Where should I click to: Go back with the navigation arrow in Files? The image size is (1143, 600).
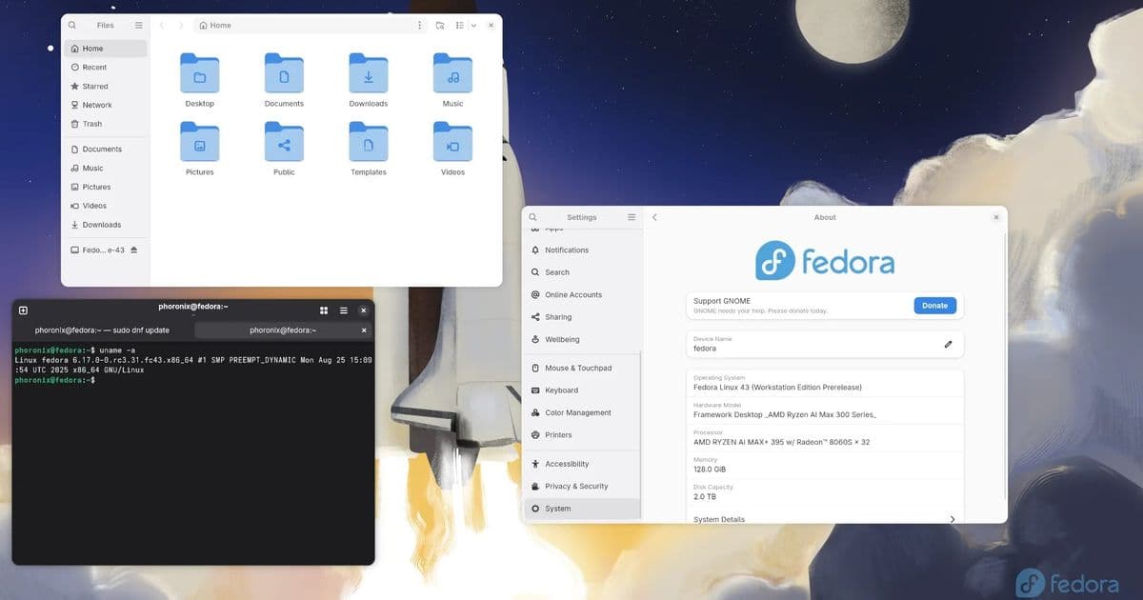click(162, 25)
